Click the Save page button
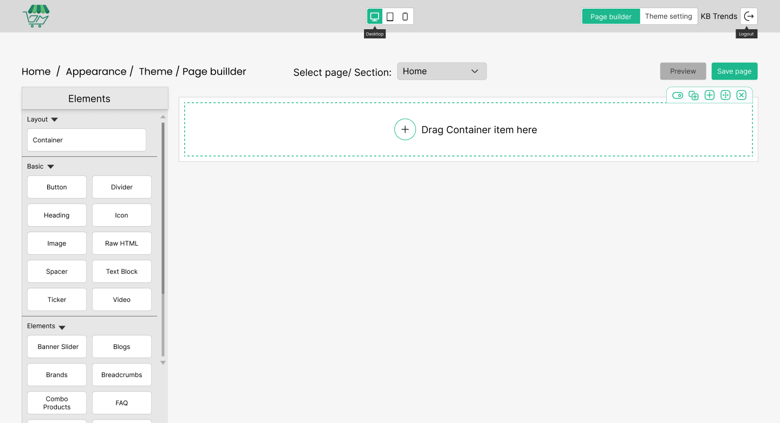Viewport: 780px width, 423px height. (x=734, y=71)
